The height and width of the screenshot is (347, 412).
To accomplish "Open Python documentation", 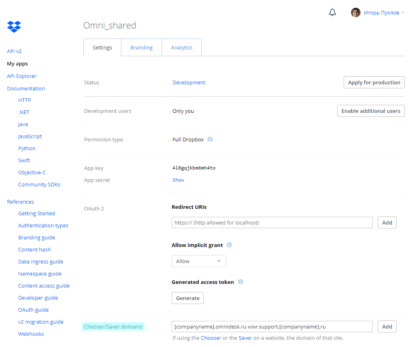I will click(27, 149).
